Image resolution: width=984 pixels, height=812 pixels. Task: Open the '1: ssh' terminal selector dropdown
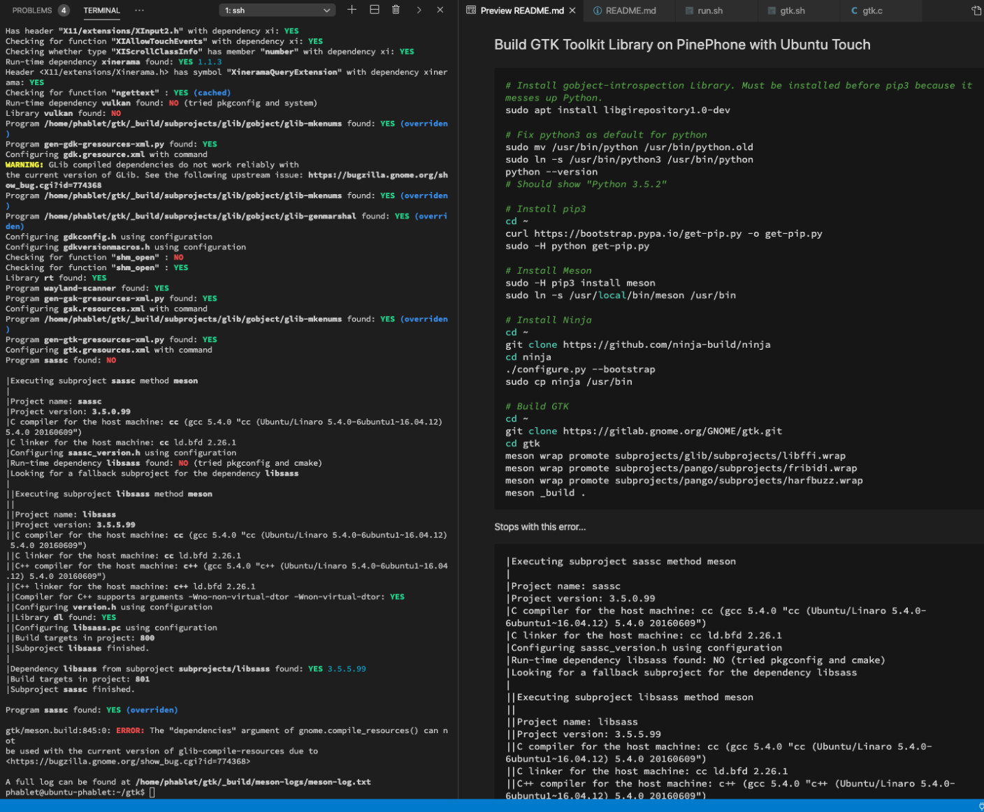click(x=277, y=10)
